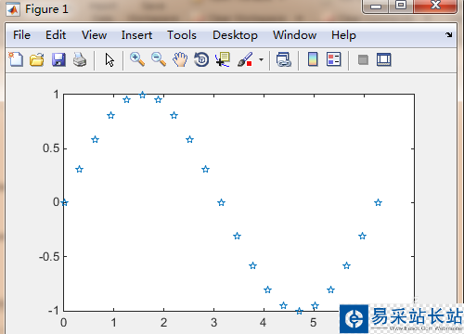The width and height of the screenshot is (464, 334).
Task: Select the Edit Plot arrow tool
Action: (x=110, y=59)
